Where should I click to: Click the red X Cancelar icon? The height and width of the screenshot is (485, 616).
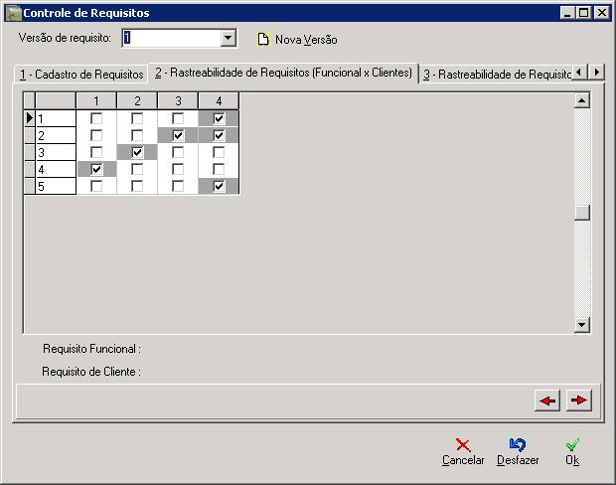[463, 445]
